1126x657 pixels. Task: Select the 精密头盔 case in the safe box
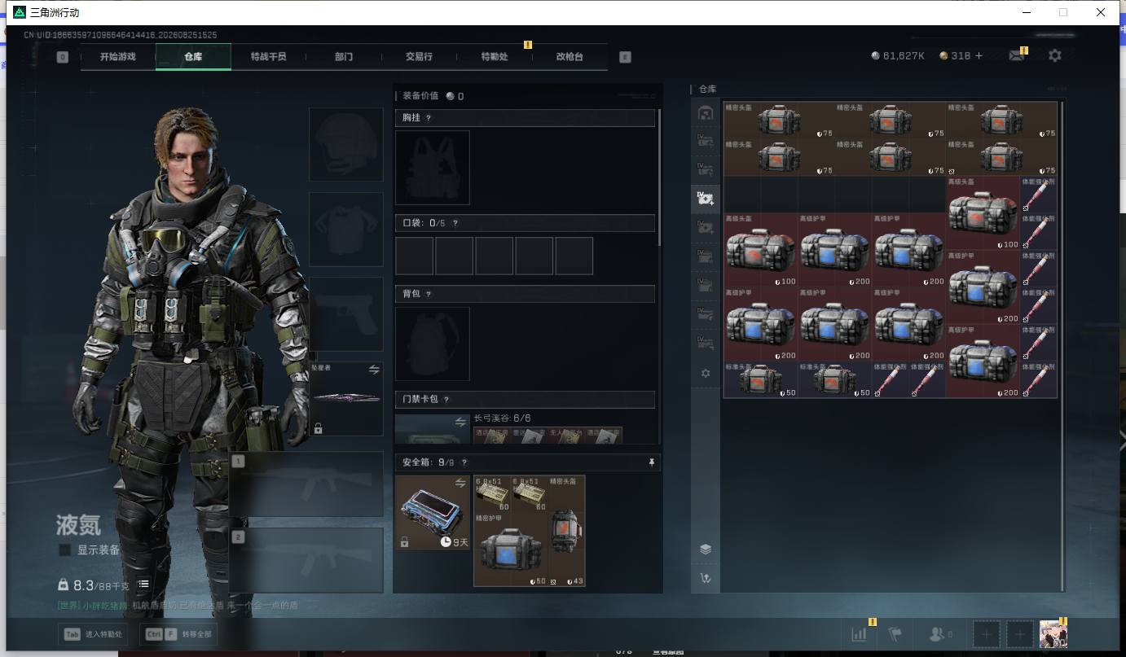pos(566,531)
